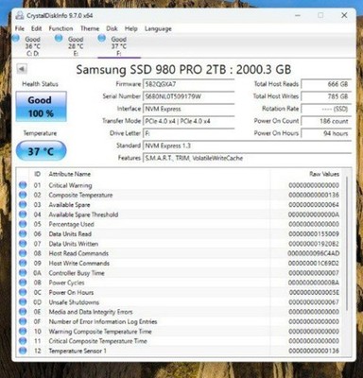Click status icon for Media and Data Integrity Errors
363x378 pixels.
pyautogui.click(x=23, y=312)
